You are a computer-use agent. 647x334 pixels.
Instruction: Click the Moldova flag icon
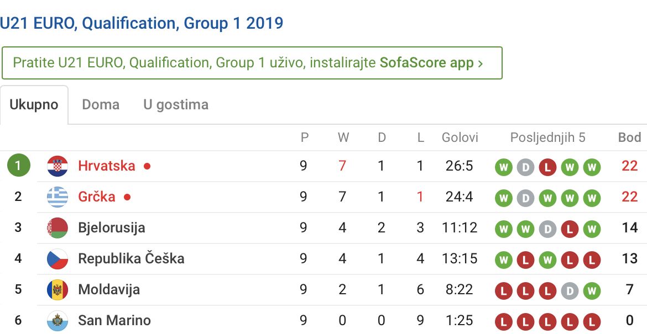point(57,290)
